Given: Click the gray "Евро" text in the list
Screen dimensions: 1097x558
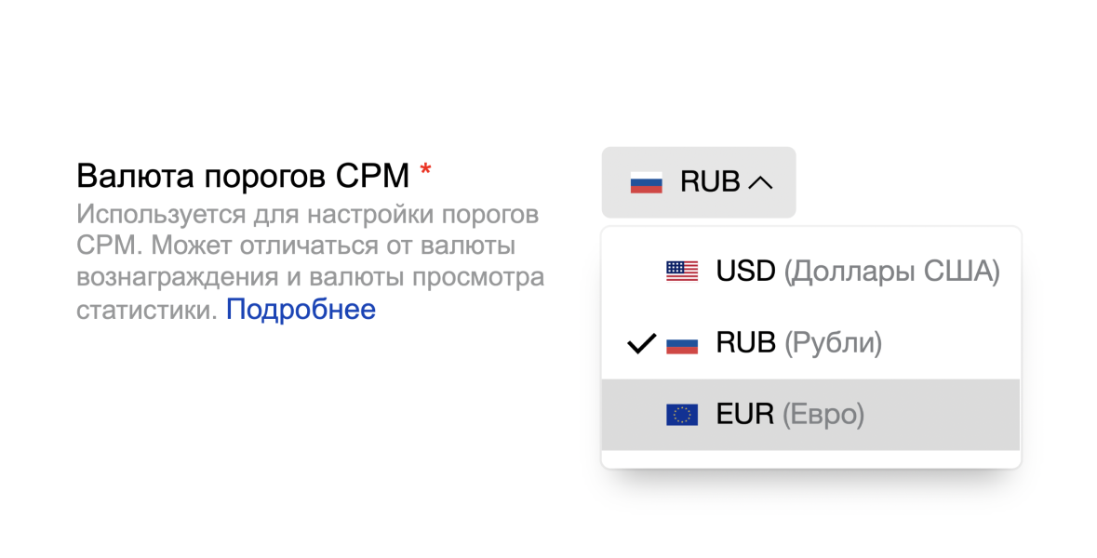Looking at the screenshot, I should point(823,414).
